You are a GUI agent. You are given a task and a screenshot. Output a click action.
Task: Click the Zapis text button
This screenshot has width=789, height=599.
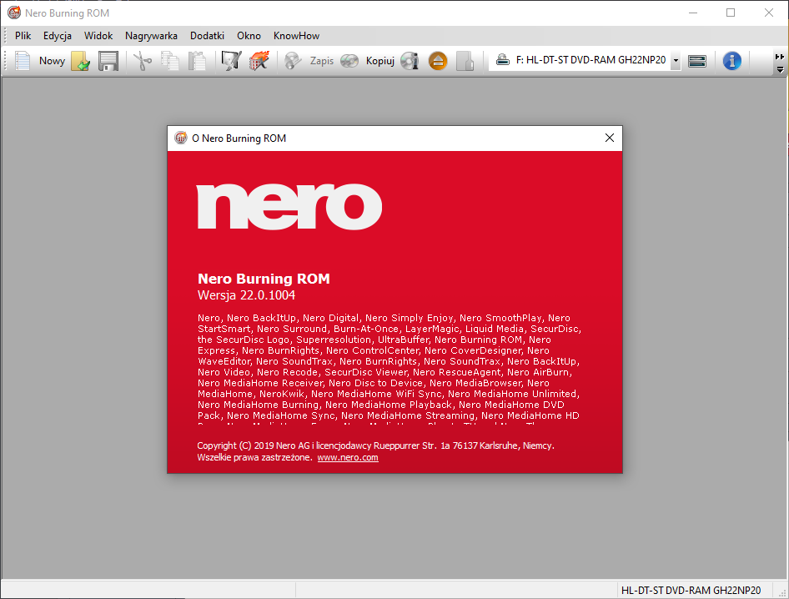pyautogui.click(x=322, y=61)
